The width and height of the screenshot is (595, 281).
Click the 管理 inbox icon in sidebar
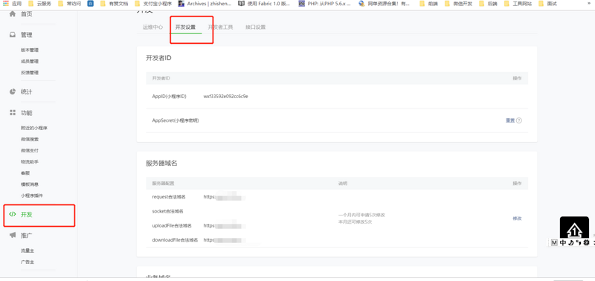(x=13, y=34)
